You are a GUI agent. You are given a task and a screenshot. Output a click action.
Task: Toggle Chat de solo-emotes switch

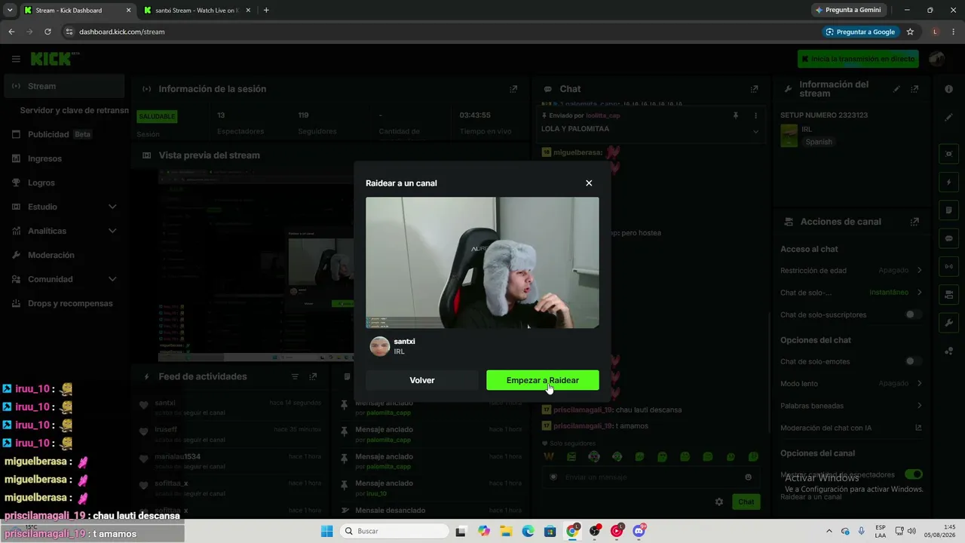click(x=913, y=361)
